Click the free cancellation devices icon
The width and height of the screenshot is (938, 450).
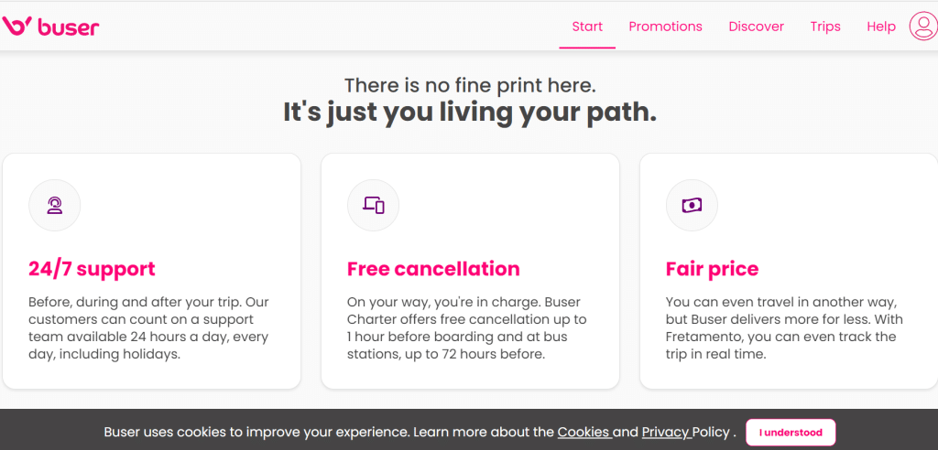(x=373, y=205)
